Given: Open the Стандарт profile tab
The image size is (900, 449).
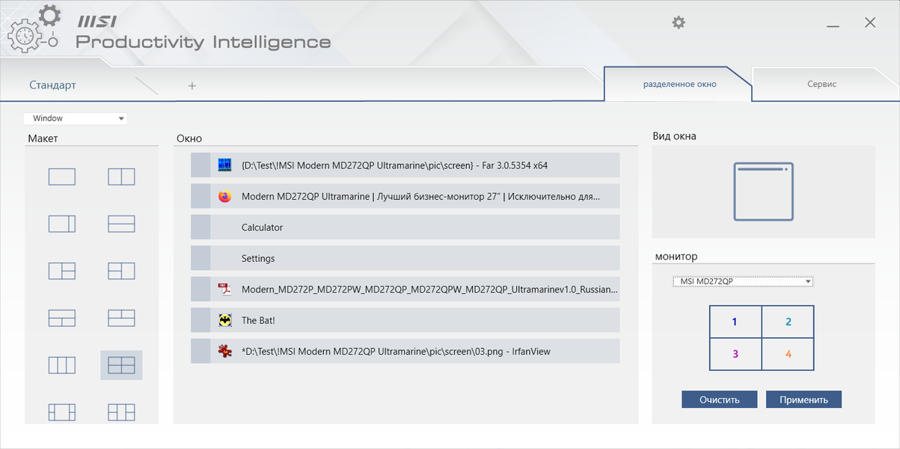Looking at the screenshot, I should pos(52,85).
